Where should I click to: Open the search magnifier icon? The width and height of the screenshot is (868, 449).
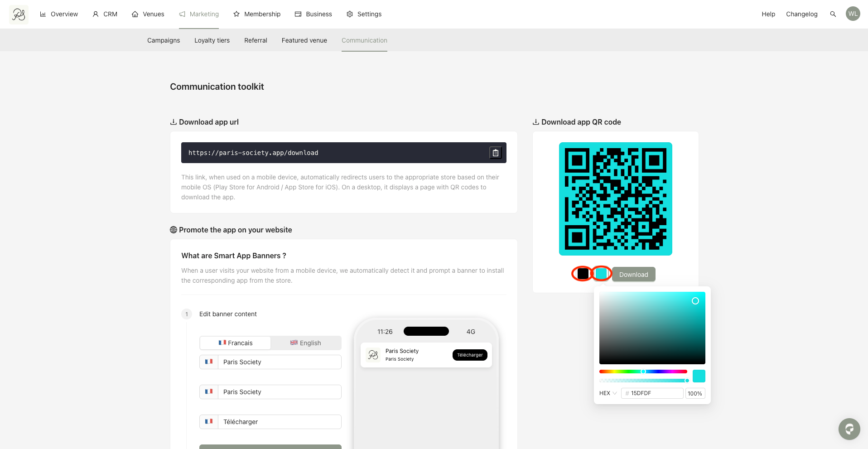tap(833, 14)
